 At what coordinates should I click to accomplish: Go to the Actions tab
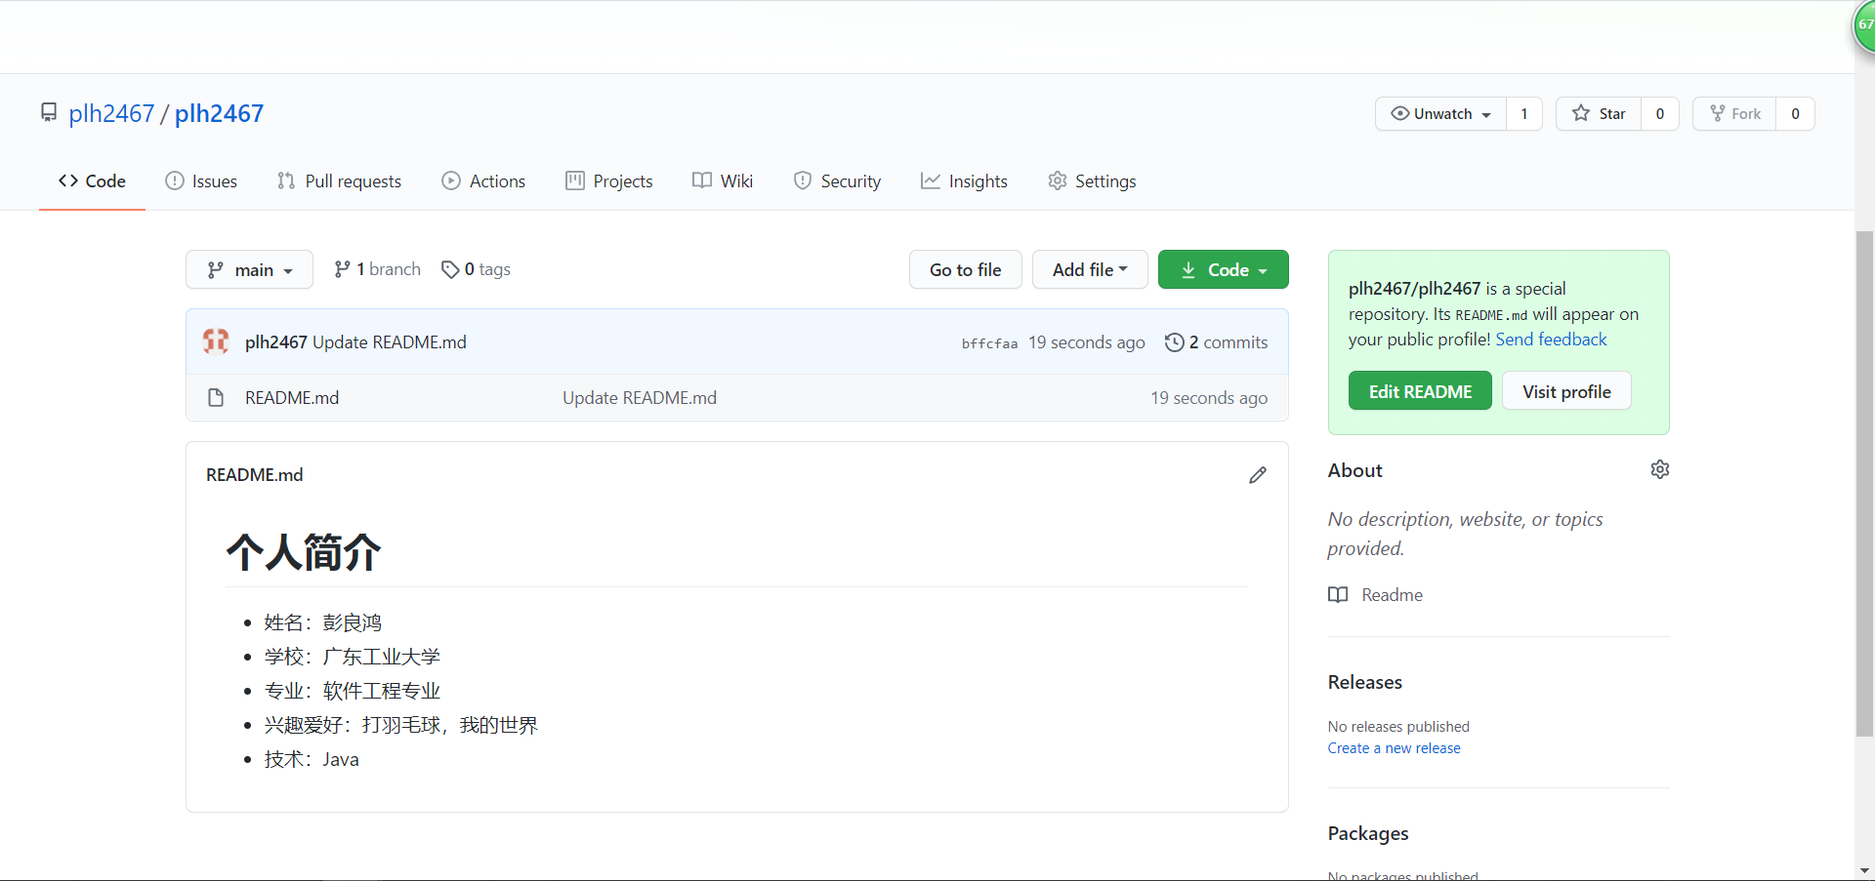(x=483, y=180)
